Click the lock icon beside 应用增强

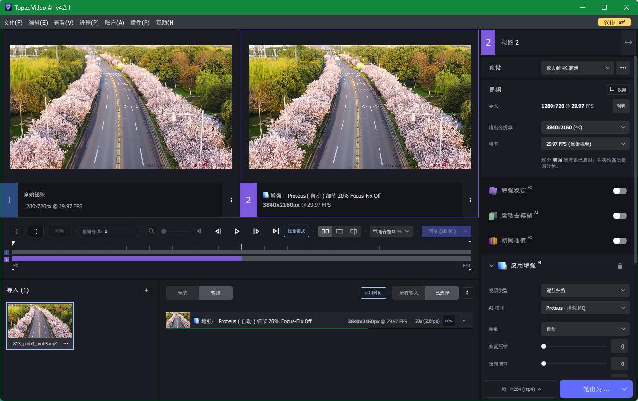point(620,266)
